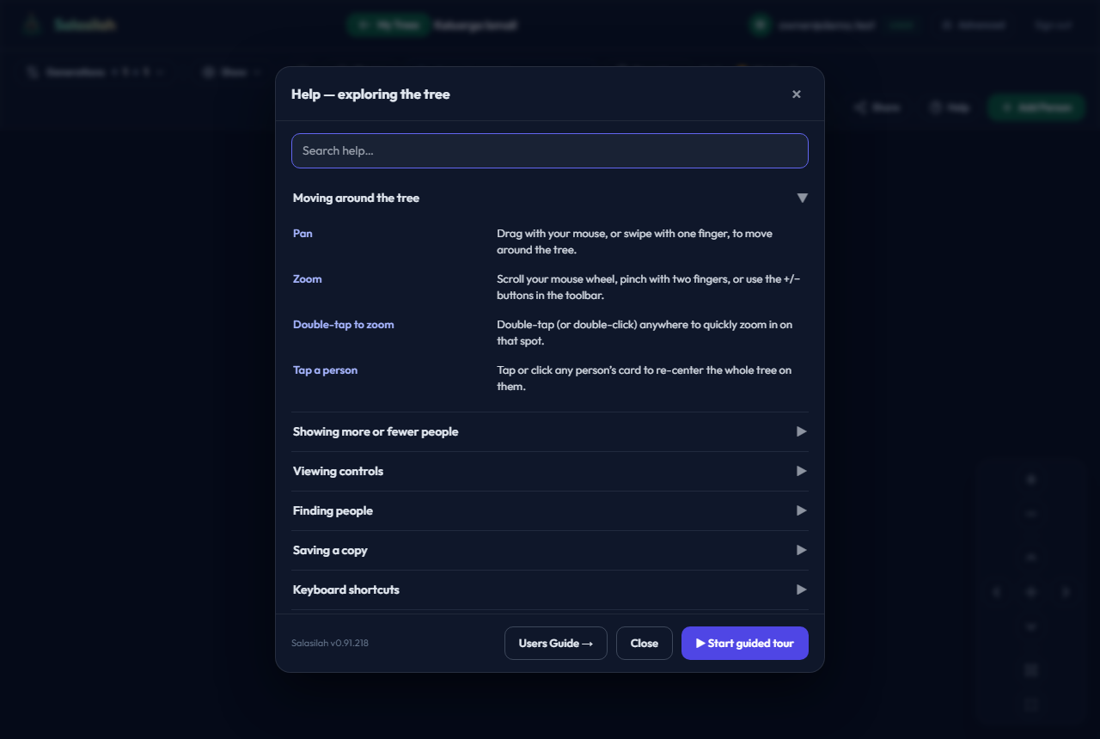Screen dimensions: 1100x739
Task: Expand the Finding people help section
Action: (550, 510)
